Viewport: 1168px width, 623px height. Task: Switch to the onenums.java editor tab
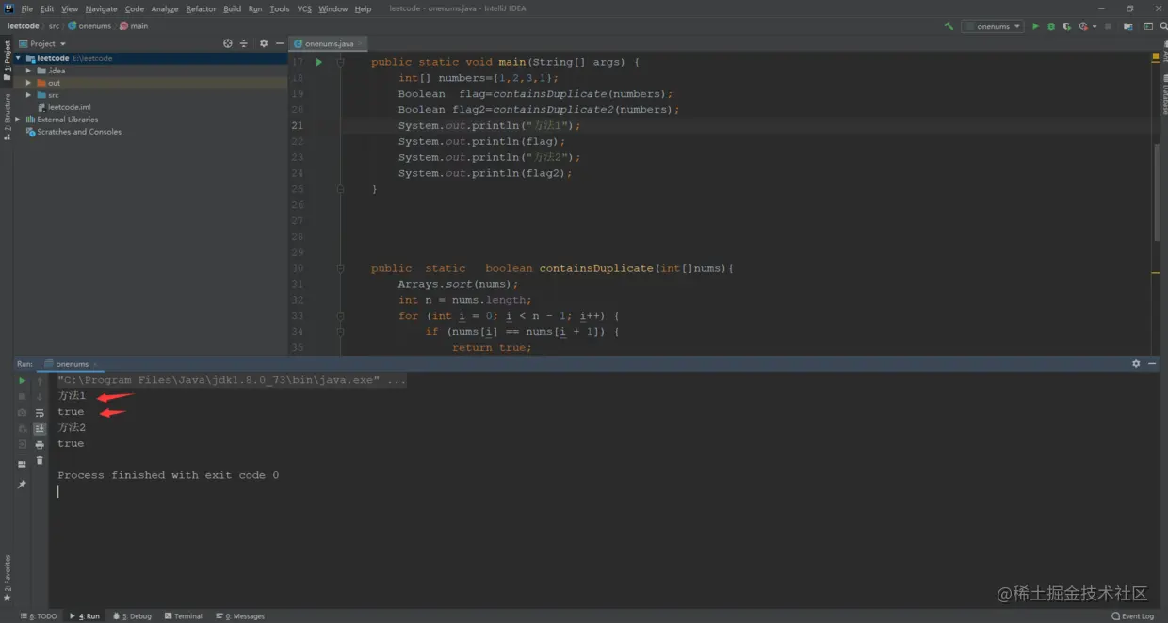pyautogui.click(x=327, y=43)
